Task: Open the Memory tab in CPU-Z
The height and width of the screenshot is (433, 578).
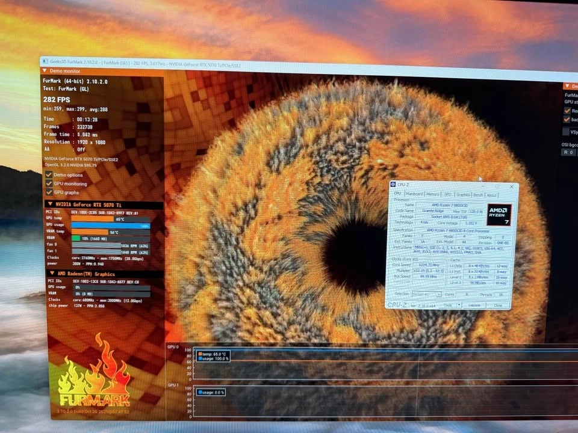Action: pyautogui.click(x=432, y=194)
